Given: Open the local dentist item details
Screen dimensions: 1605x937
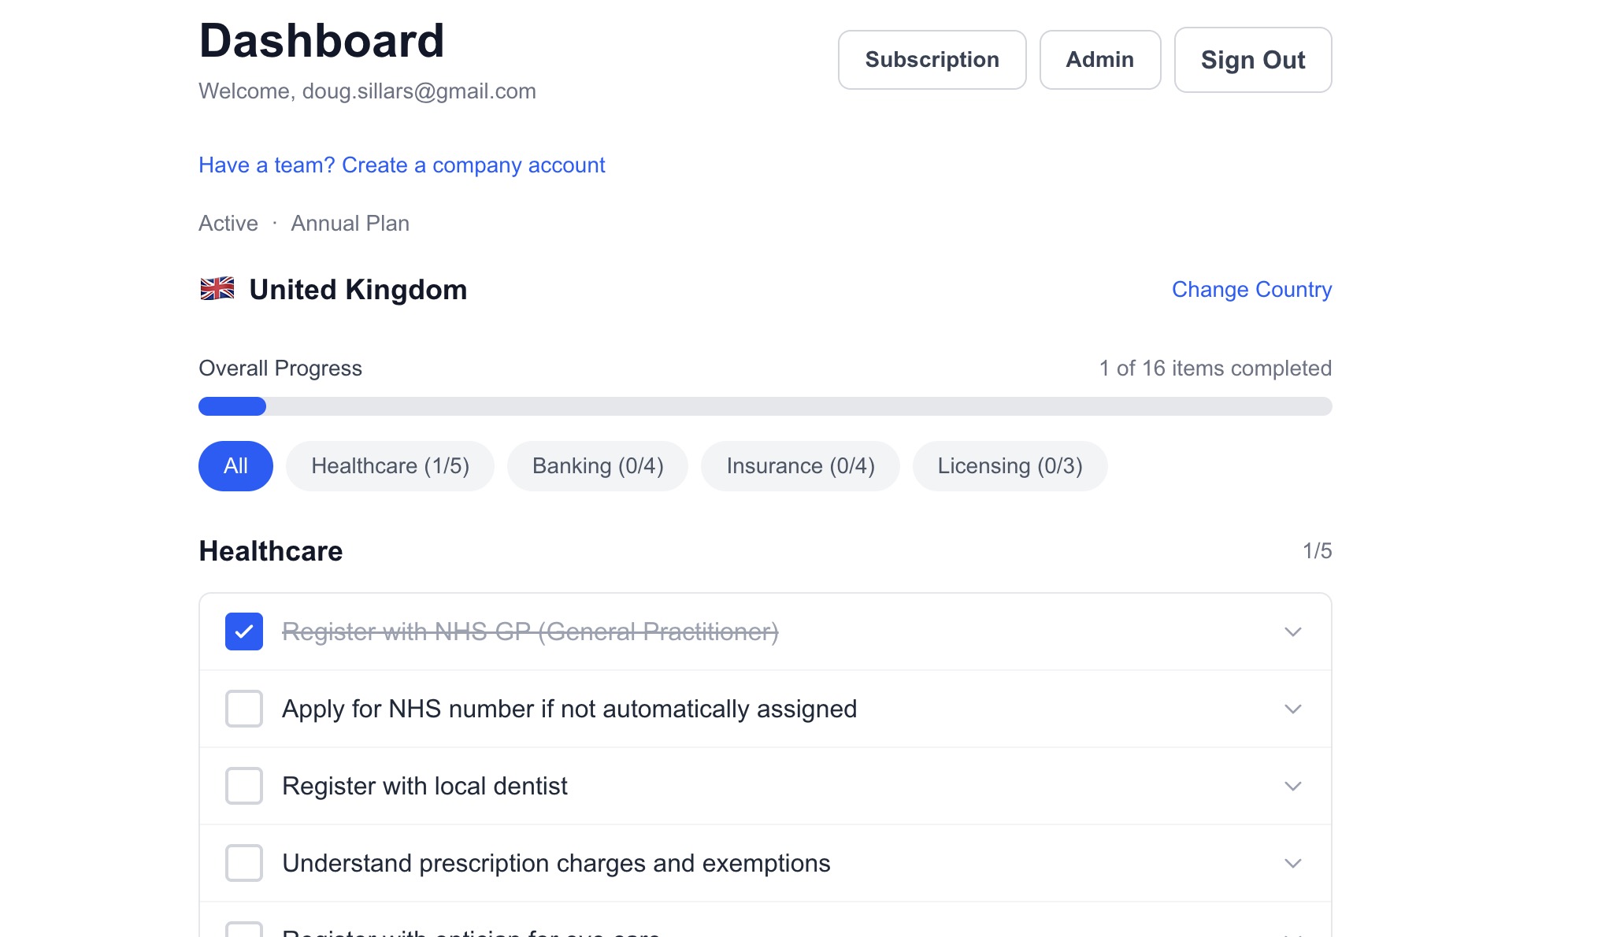Looking at the screenshot, I should 1292,785.
